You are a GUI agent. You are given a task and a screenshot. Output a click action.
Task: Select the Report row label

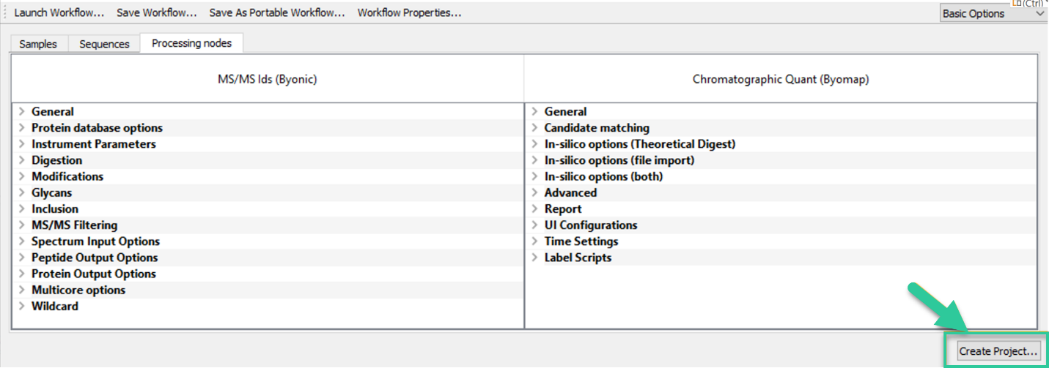pyautogui.click(x=563, y=209)
